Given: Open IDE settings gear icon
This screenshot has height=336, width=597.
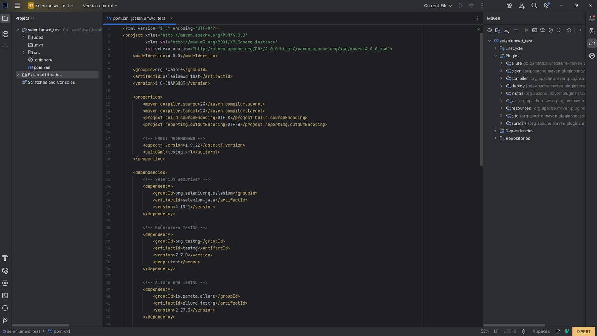Looking at the screenshot, I should 547,5.
